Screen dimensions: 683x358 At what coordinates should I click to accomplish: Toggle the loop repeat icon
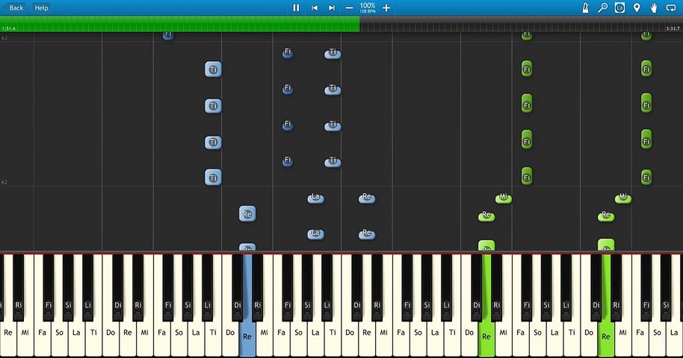click(671, 7)
